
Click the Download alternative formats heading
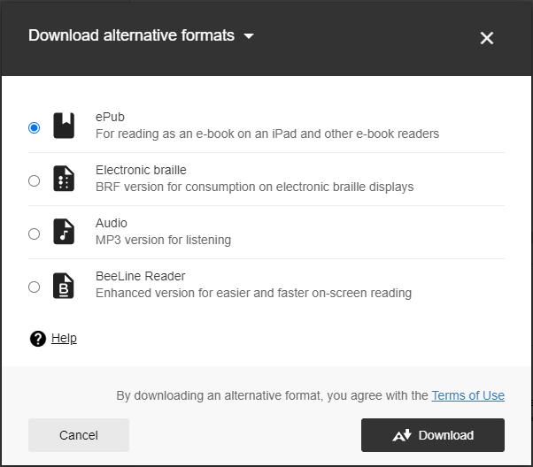(x=131, y=35)
